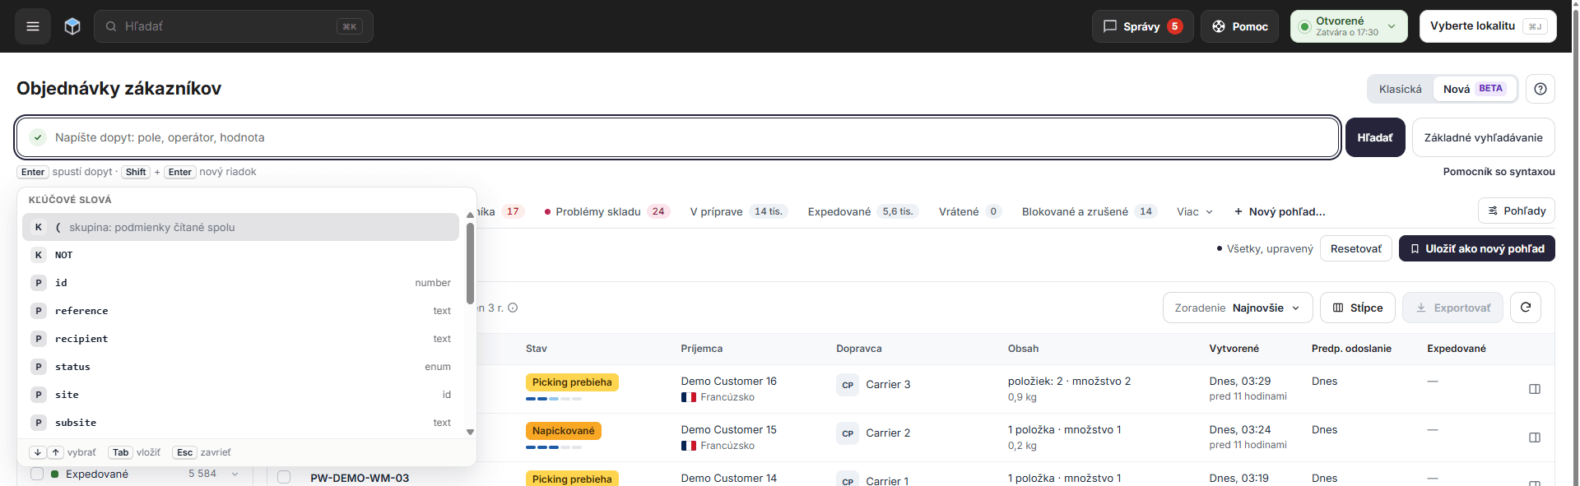Select Blokované a zrušené tab
Viewport: 1580px width, 486px height.
tap(1090, 211)
